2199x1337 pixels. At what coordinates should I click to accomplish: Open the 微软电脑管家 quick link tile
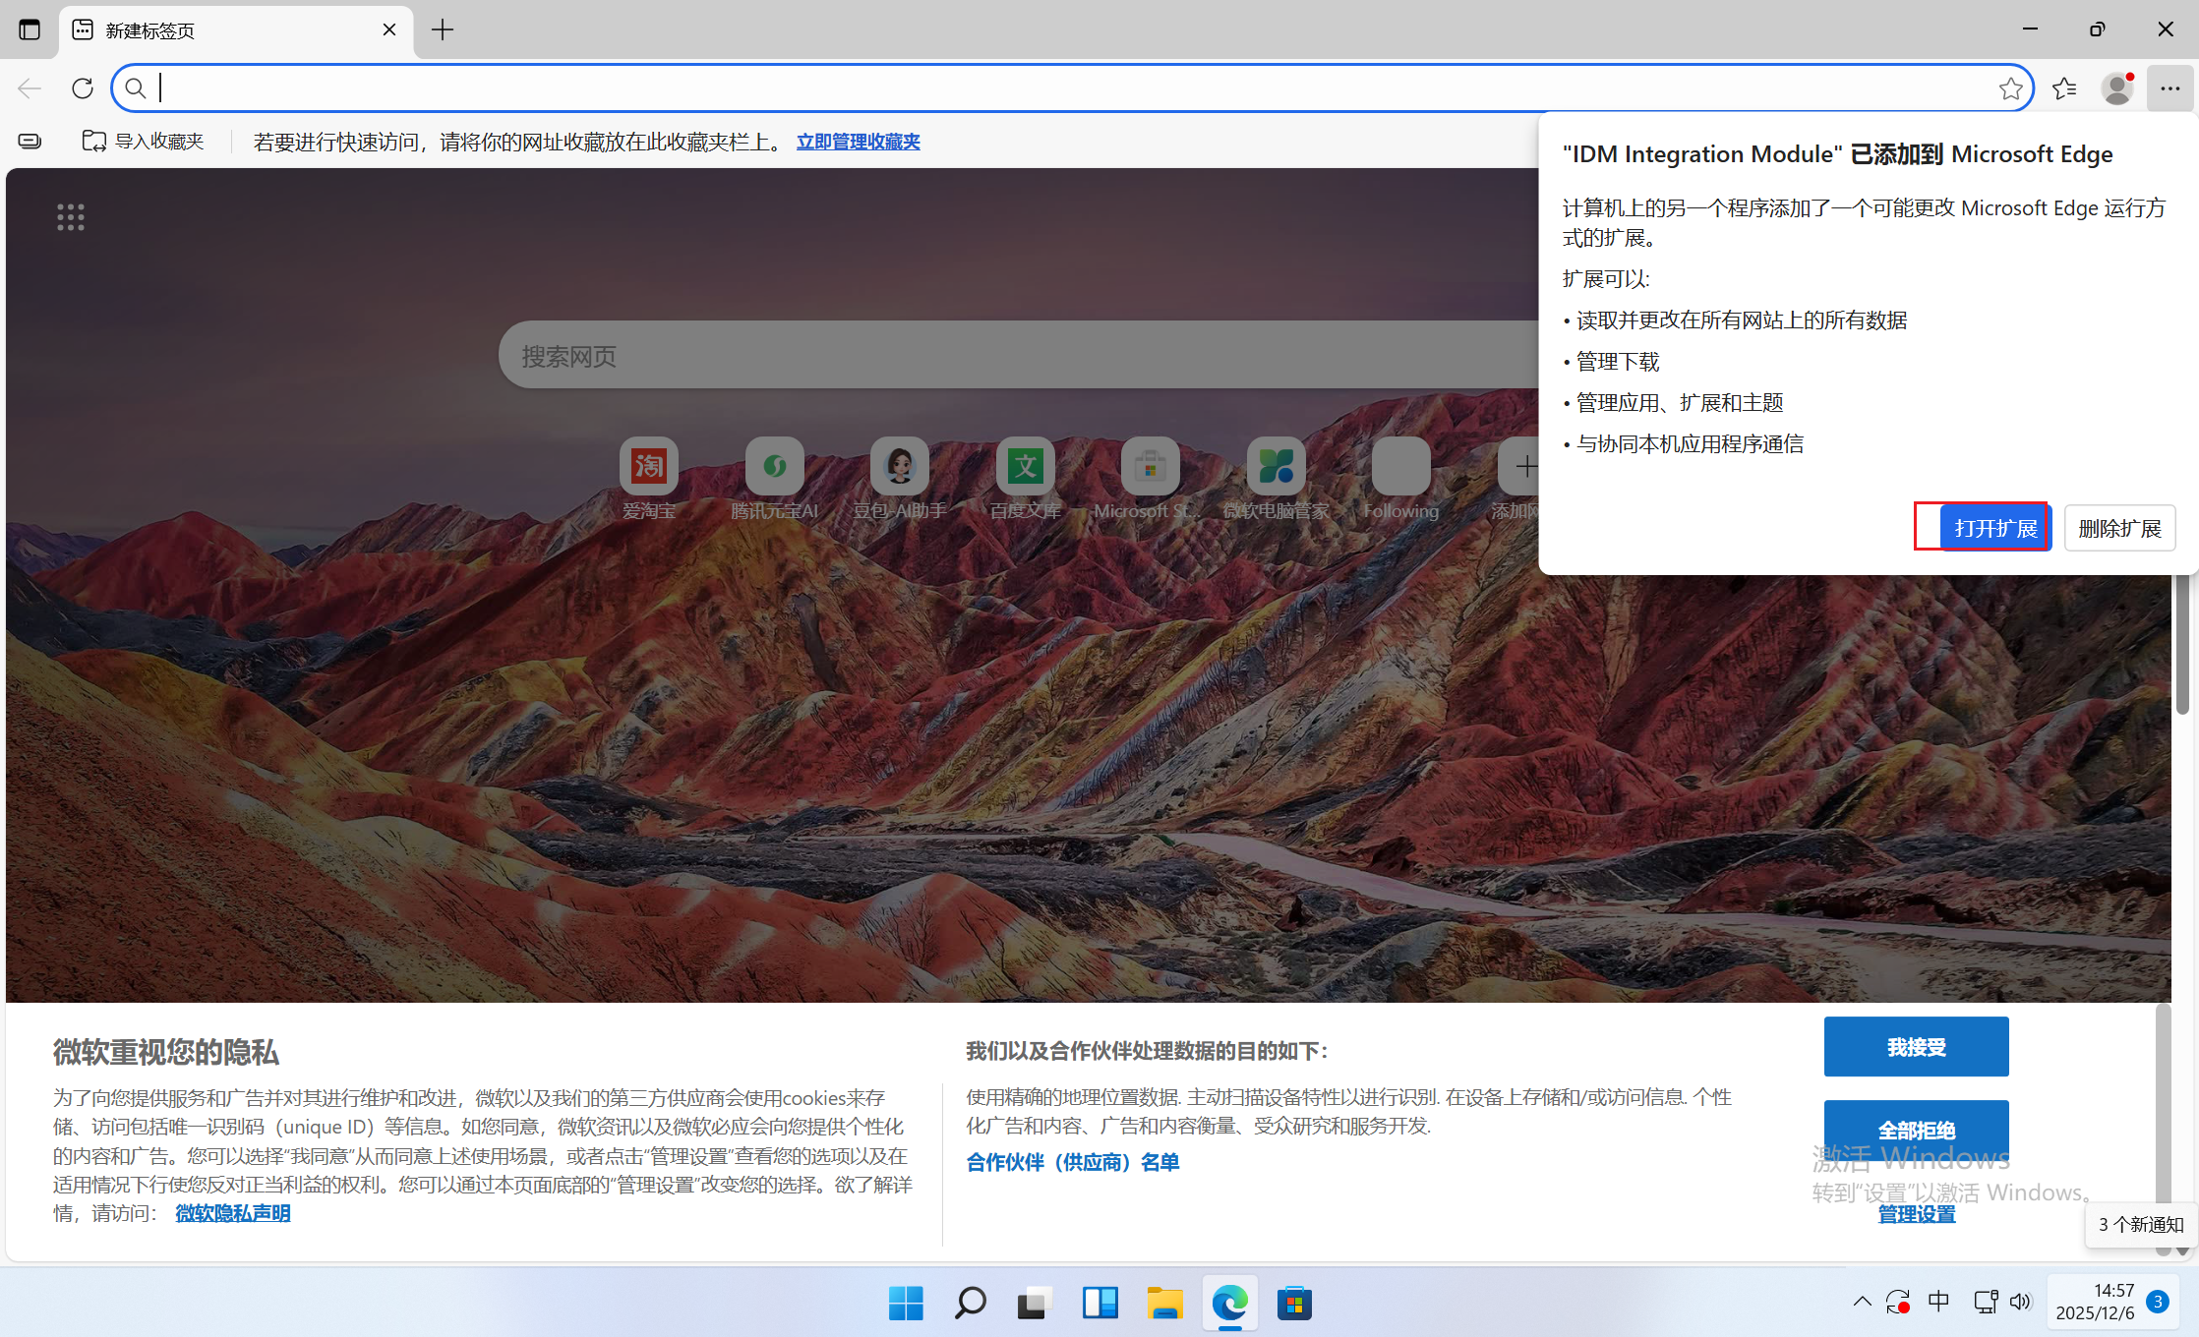(x=1276, y=466)
